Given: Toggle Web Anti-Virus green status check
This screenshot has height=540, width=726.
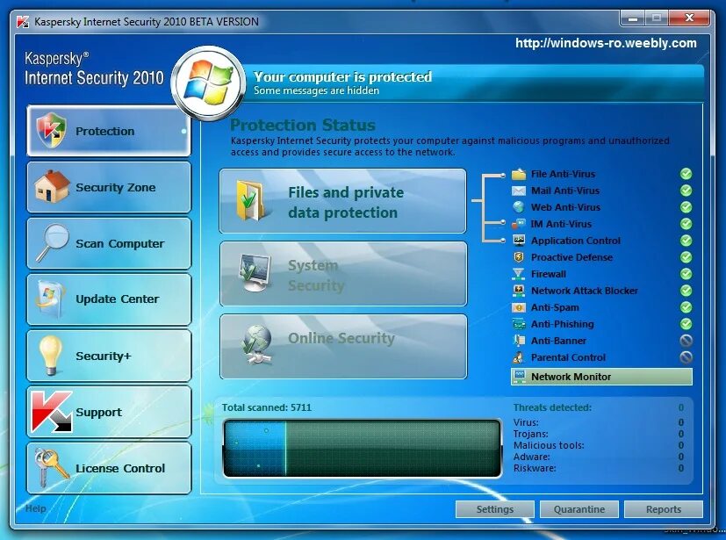Looking at the screenshot, I should (x=686, y=207).
